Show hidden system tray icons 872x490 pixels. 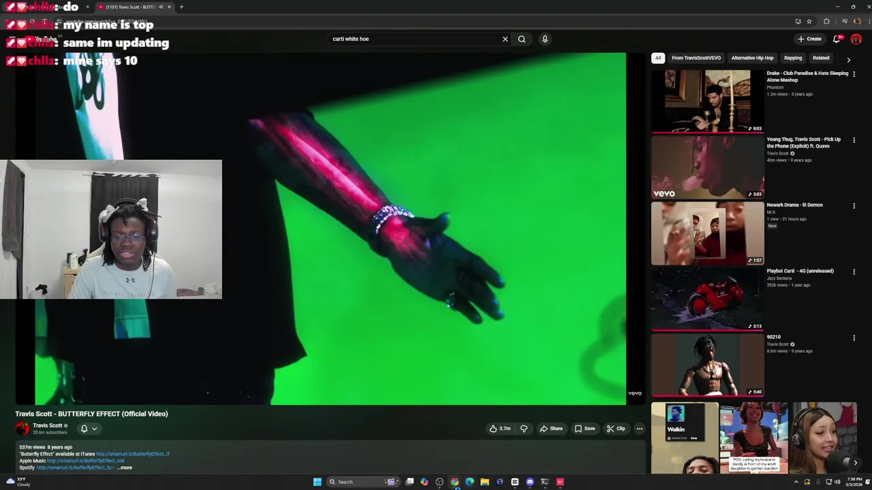click(x=796, y=482)
